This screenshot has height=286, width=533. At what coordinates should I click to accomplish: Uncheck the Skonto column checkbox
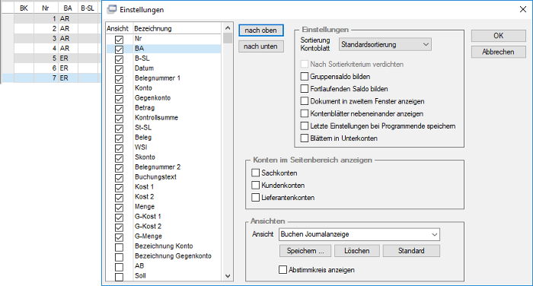(119, 158)
